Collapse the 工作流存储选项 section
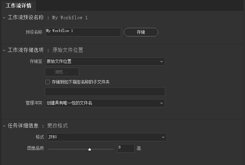Image resolution: width=245 pixels, height=165 pixels. [4, 50]
